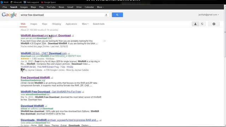The width and height of the screenshot is (226, 127).
Task: Switch to Maps results tab
Action: pyautogui.click(x=44, y=24)
